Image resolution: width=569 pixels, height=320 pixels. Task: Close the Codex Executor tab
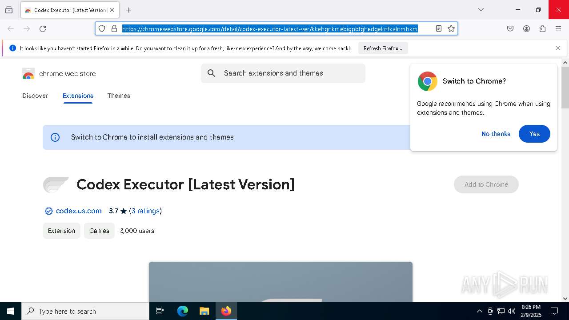[112, 10]
